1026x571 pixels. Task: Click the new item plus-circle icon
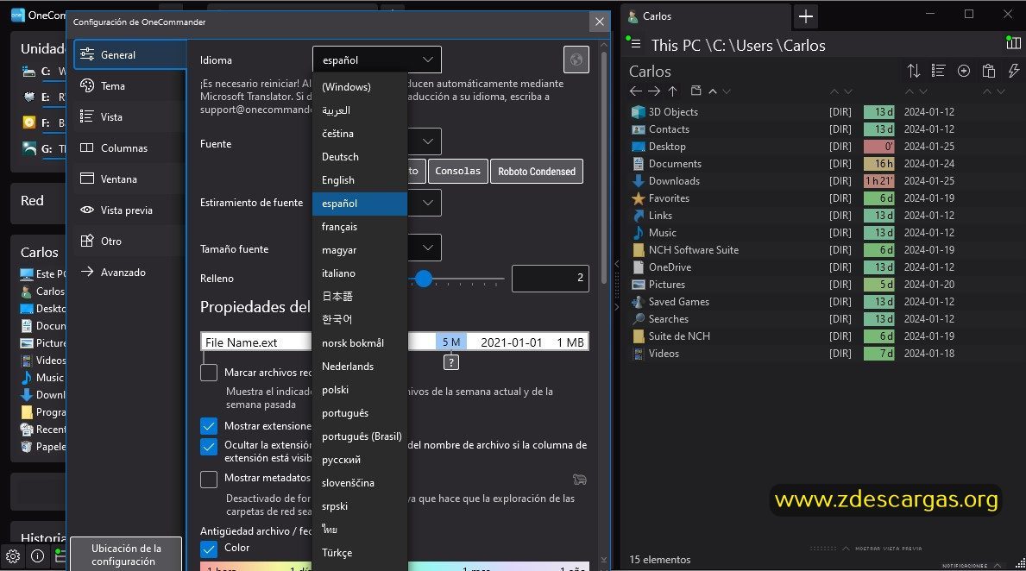tap(964, 71)
